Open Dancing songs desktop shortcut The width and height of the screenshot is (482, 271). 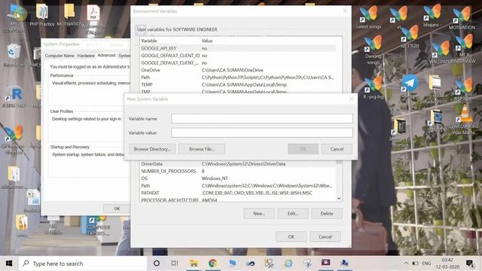pyautogui.click(x=373, y=50)
